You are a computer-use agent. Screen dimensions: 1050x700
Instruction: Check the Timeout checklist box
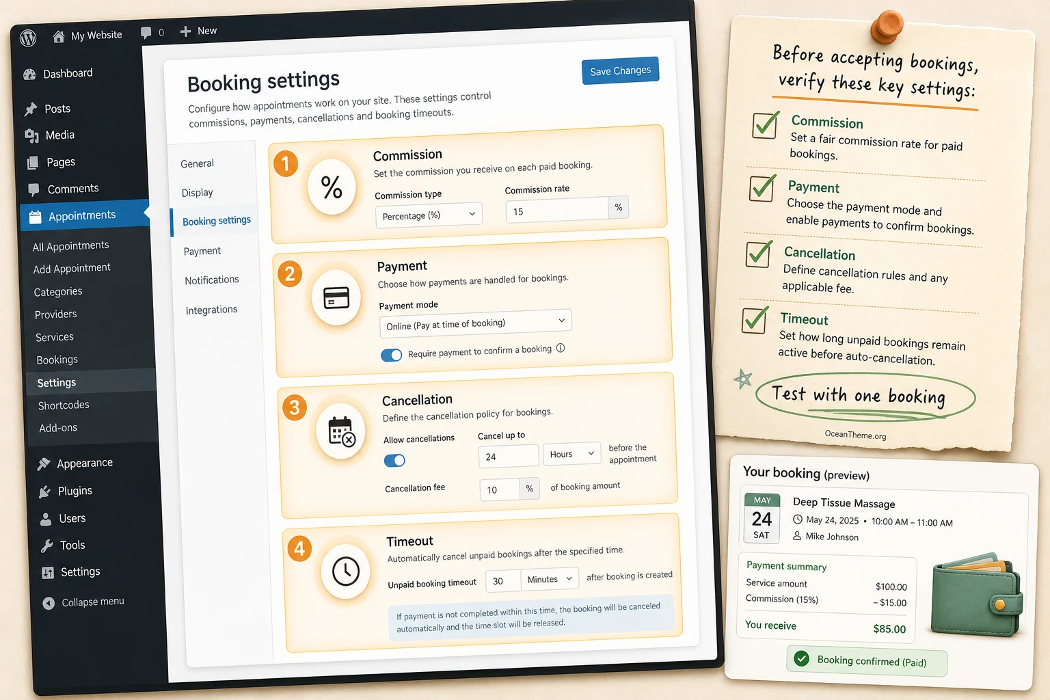pyautogui.click(x=755, y=319)
